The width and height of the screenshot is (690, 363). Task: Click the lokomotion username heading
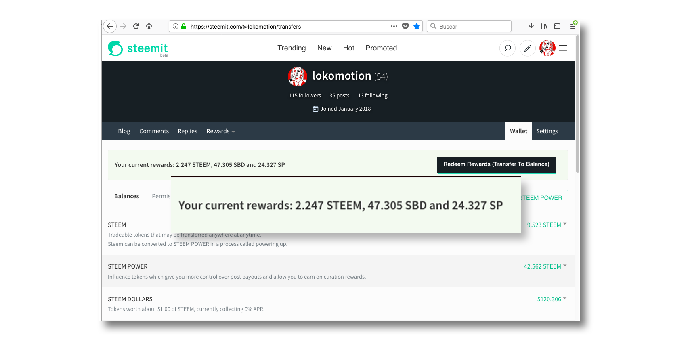[342, 76]
